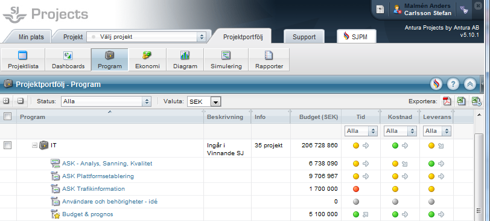Open the Ekonomi view
This screenshot has height=221, width=490.
click(x=147, y=60)
